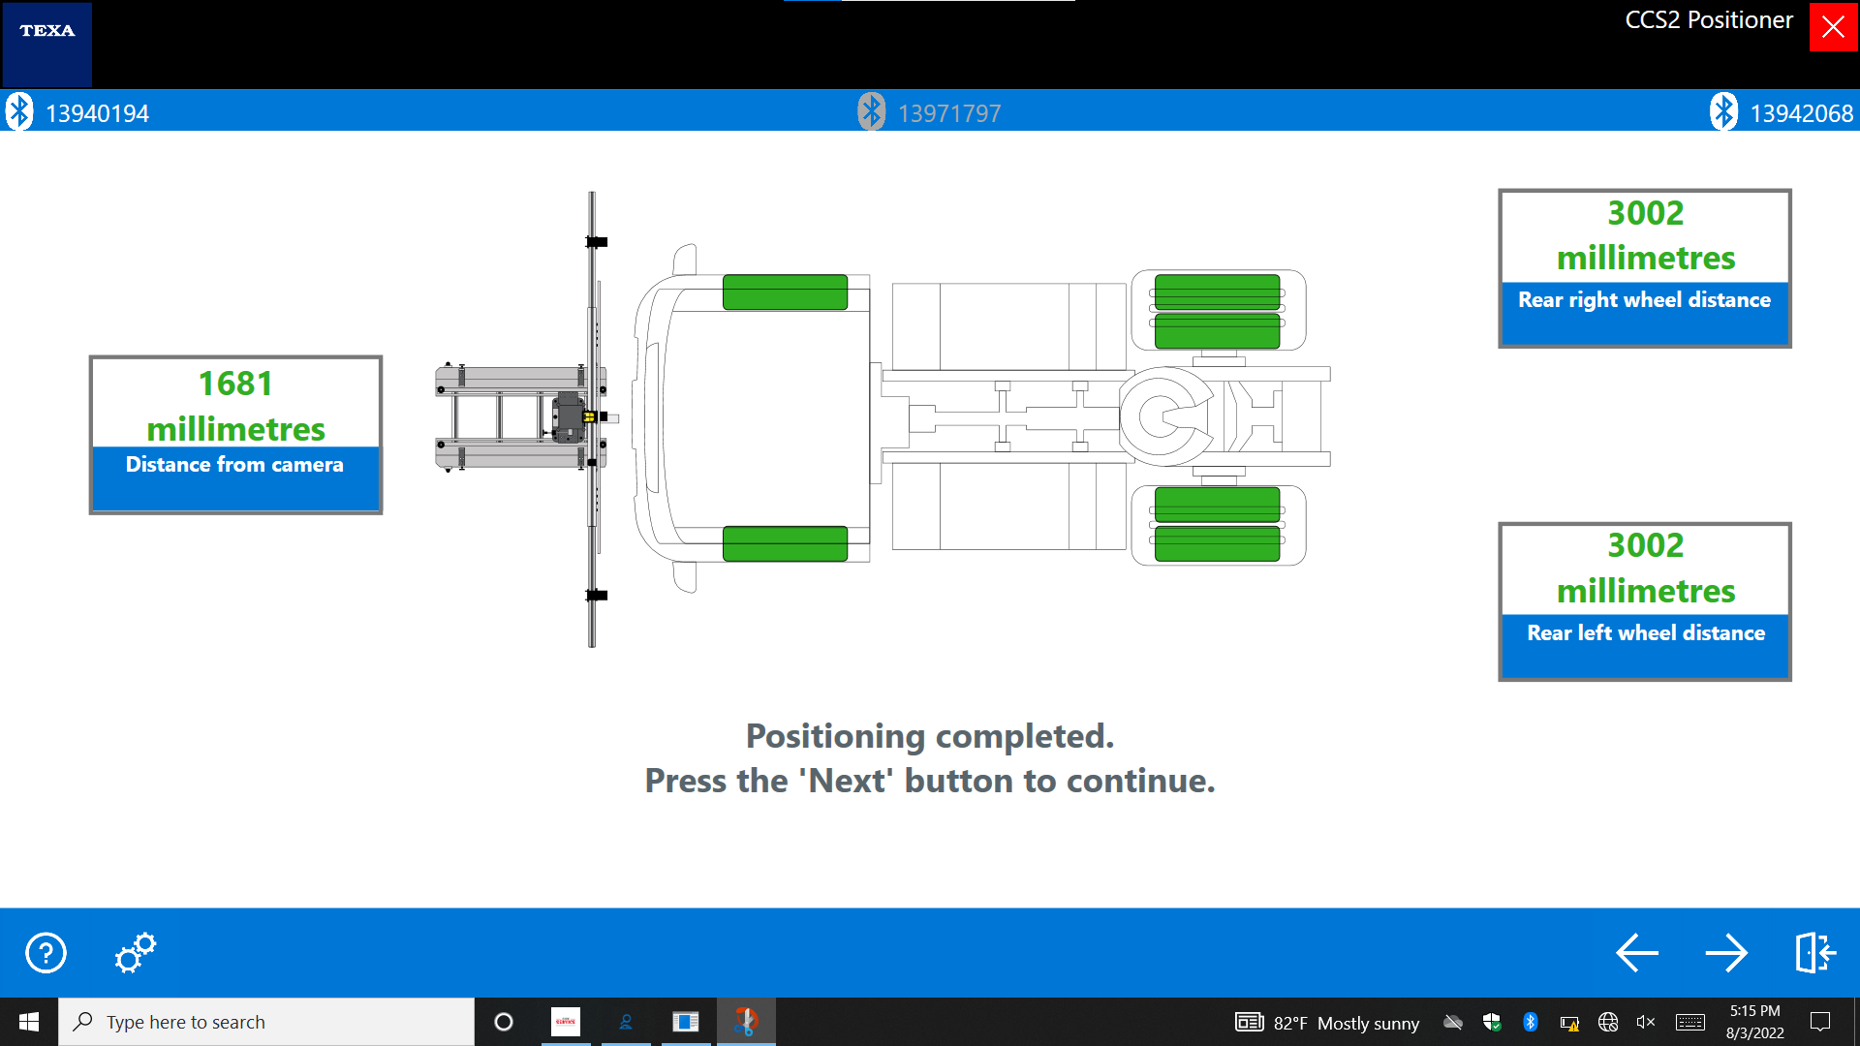Open the help question mark icon
1860x1046 pixels.
[x=46, y=953]
